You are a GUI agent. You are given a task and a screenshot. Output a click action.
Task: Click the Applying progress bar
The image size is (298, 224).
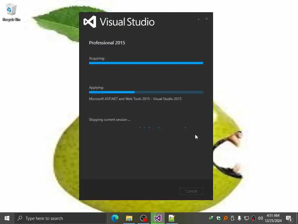click(x=146, y=92)
